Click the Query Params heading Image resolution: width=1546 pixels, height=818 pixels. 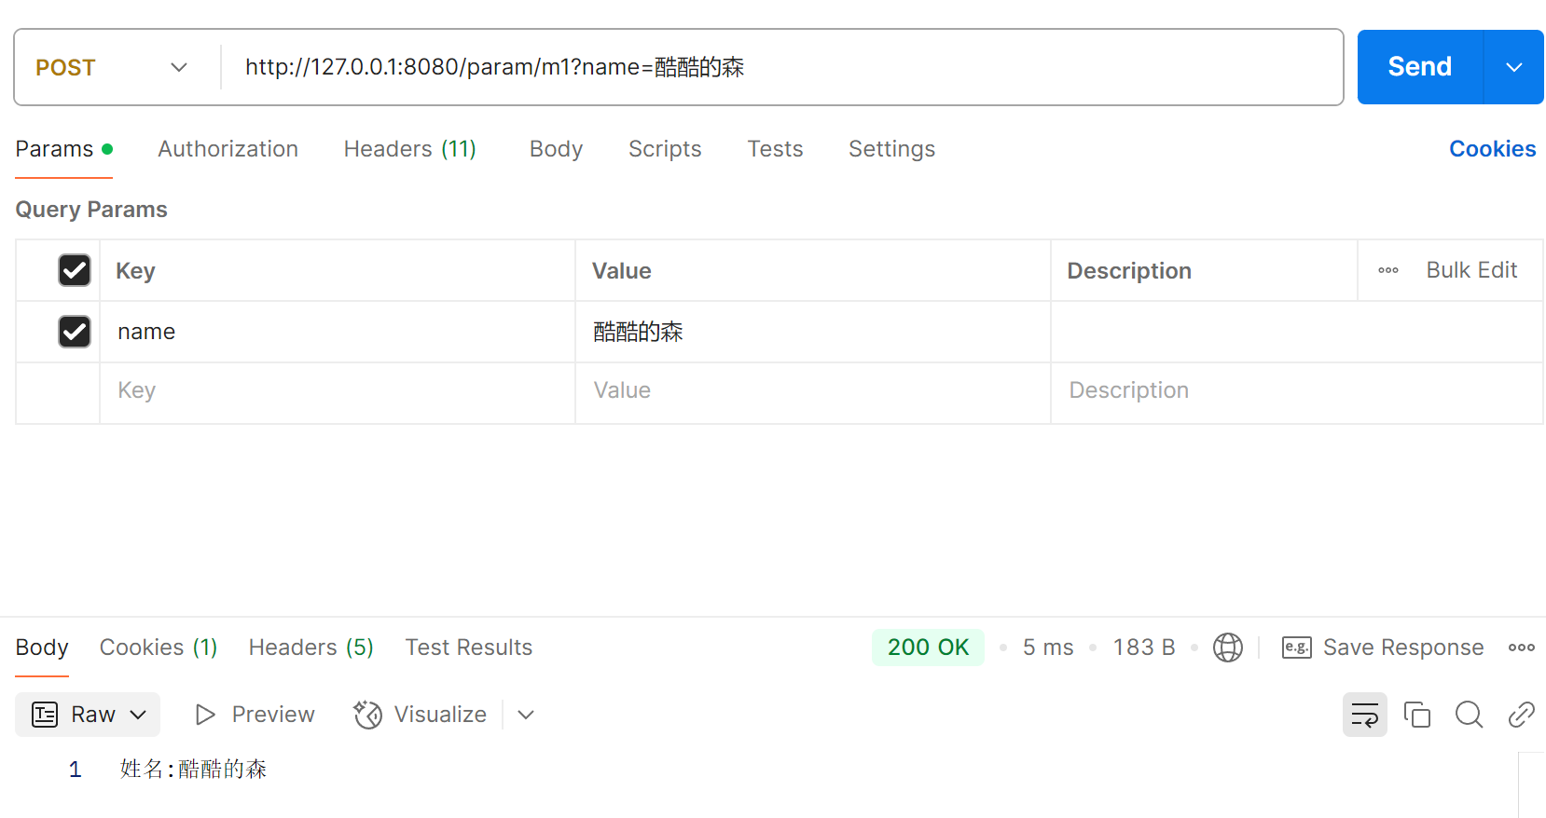click(x=91, y=210)
